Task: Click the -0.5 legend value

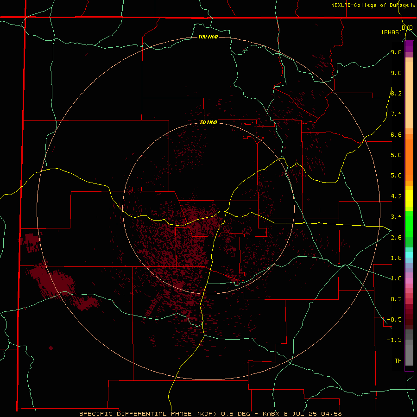Action: tap(394, 320)
